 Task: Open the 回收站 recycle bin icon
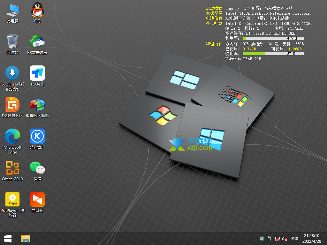tap(12, 45)
